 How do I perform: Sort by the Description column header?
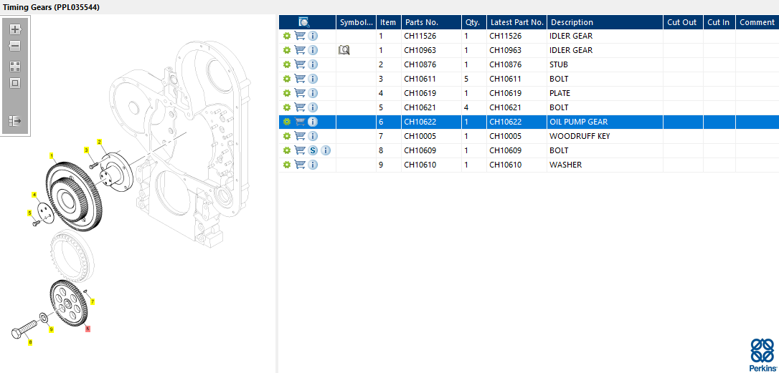pos(605,22)
